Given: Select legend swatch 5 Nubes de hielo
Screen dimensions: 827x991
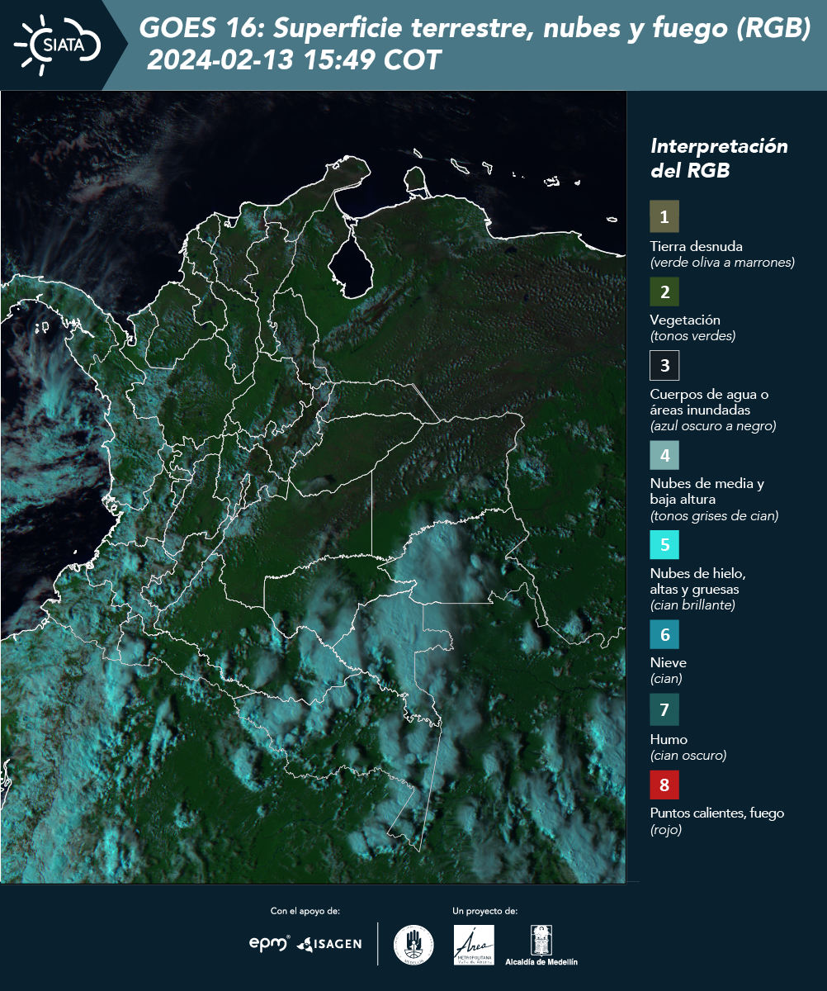Looking at the screenshot, I should [x=664, y=544].
